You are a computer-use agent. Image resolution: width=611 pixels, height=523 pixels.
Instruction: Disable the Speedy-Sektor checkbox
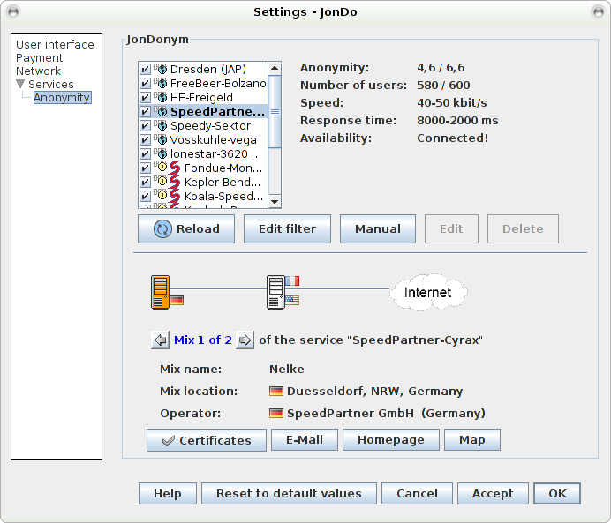tap(145, 126)
